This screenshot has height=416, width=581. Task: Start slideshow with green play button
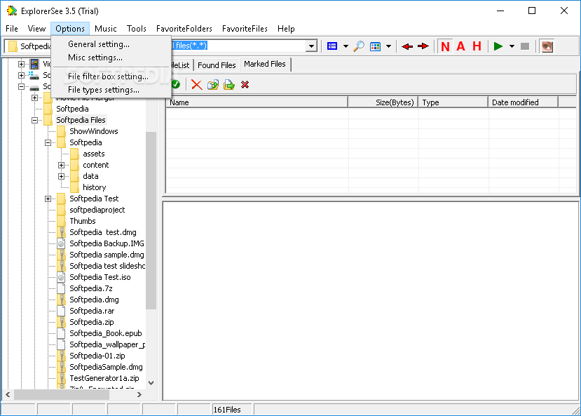pos(498,46)
